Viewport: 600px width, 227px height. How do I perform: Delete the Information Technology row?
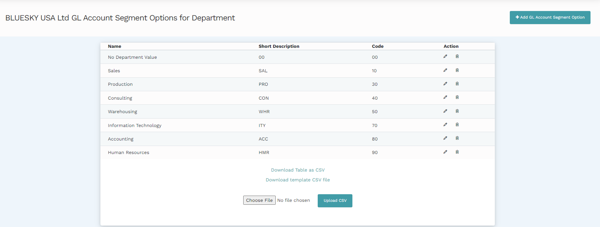click(x=457, y=124)
